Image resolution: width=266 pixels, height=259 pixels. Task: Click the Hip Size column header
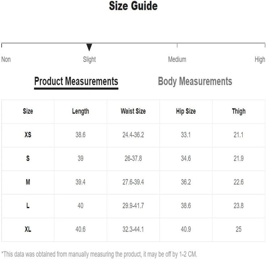(186, 112)
